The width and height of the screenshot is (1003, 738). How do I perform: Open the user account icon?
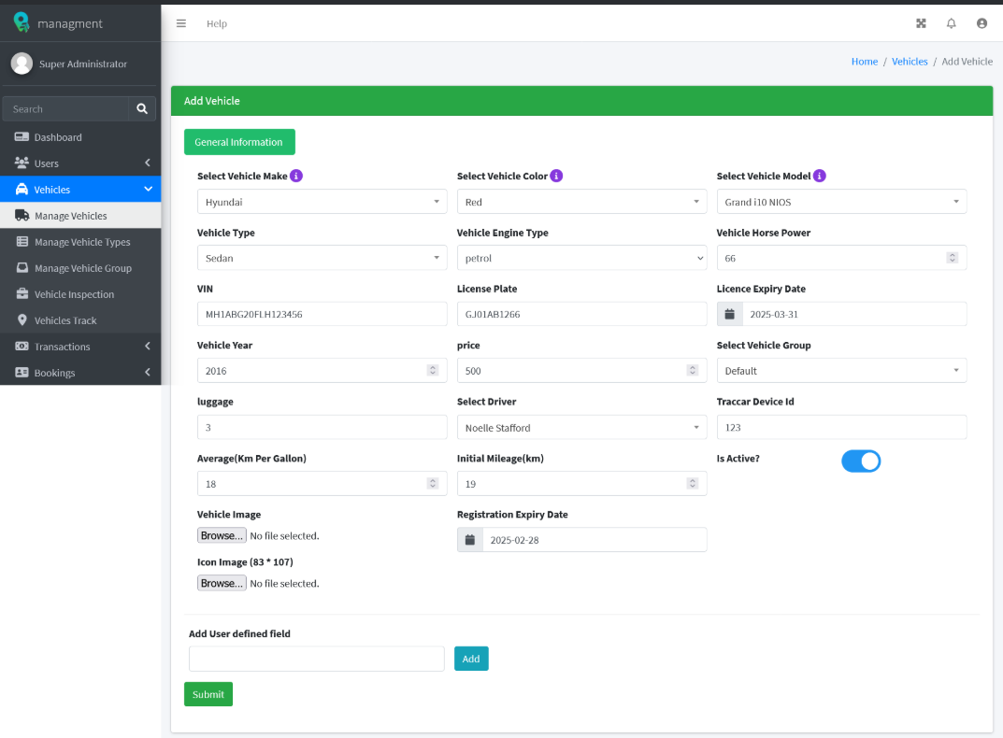point(982,23)
